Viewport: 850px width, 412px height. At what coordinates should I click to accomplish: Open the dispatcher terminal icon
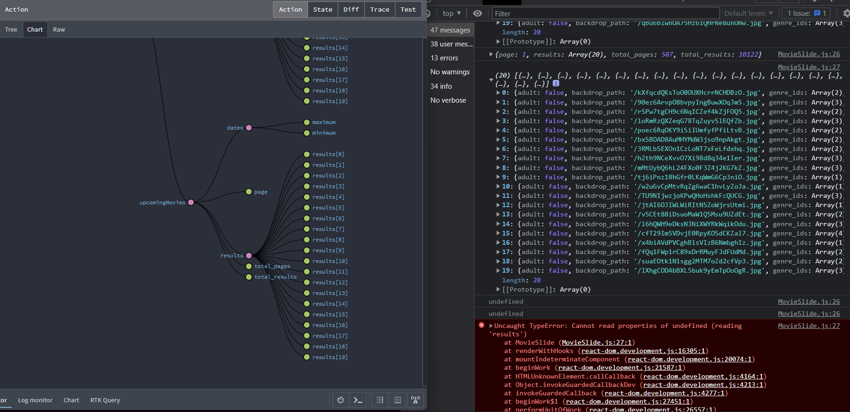[358, 400]
